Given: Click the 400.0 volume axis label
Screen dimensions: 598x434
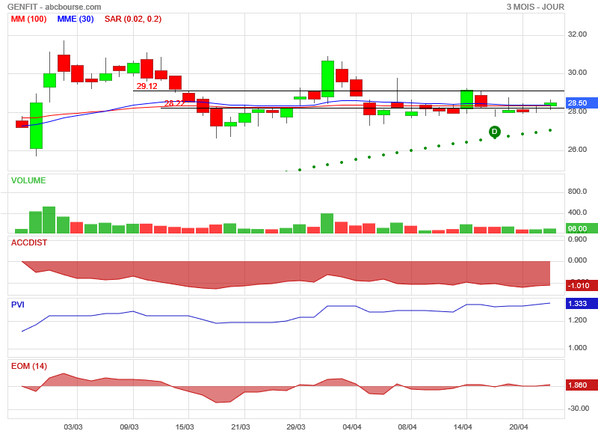Looking at the screenshot, I should click(x=577, y=213).
